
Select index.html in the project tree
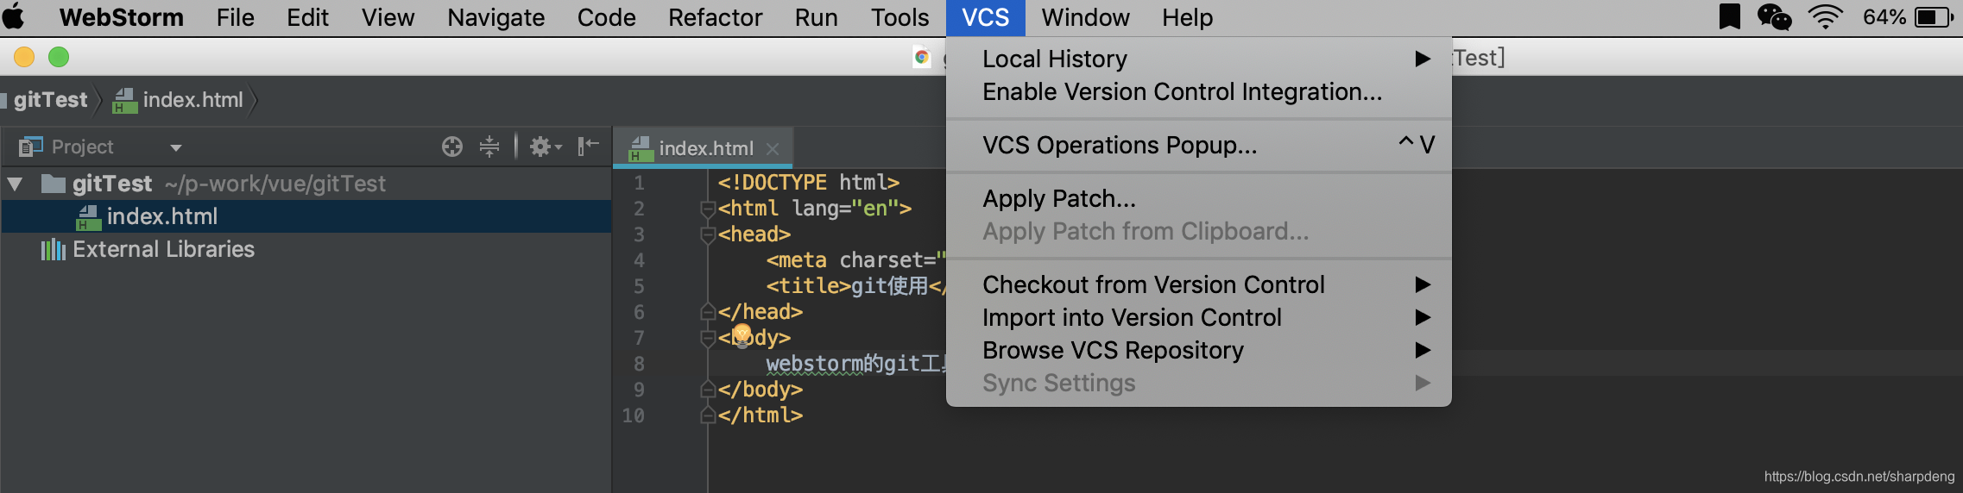click(x=306, y=216)
